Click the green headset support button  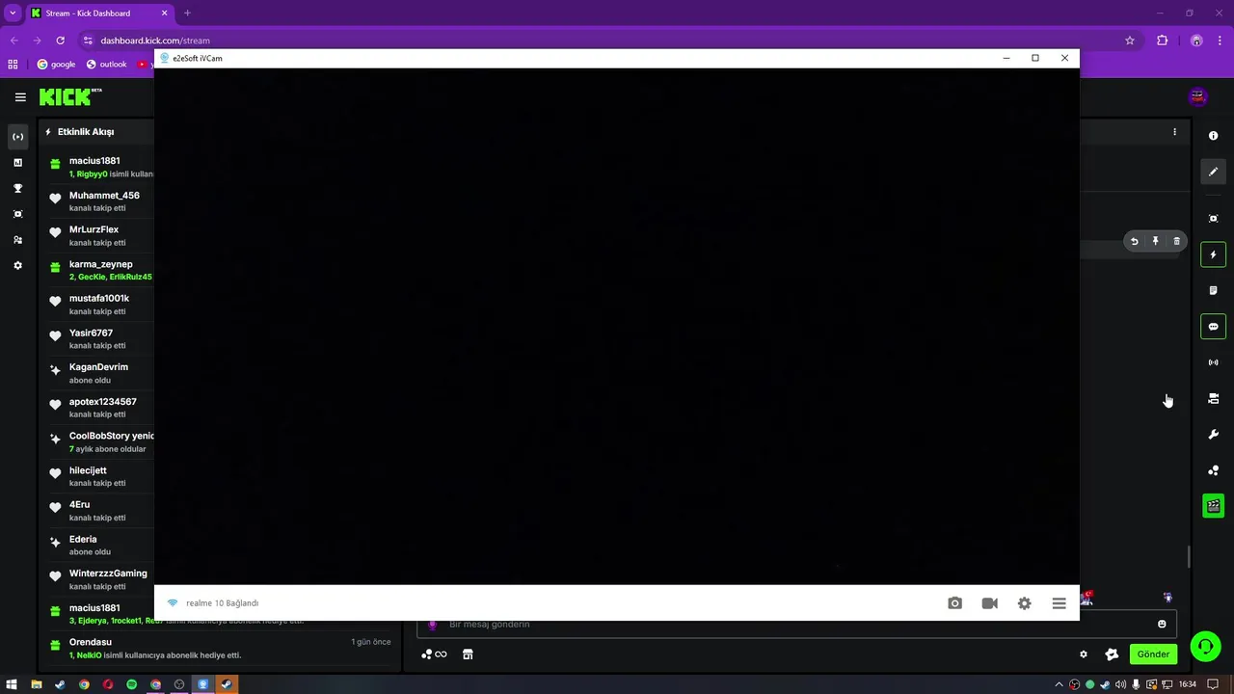(1205, 647)
